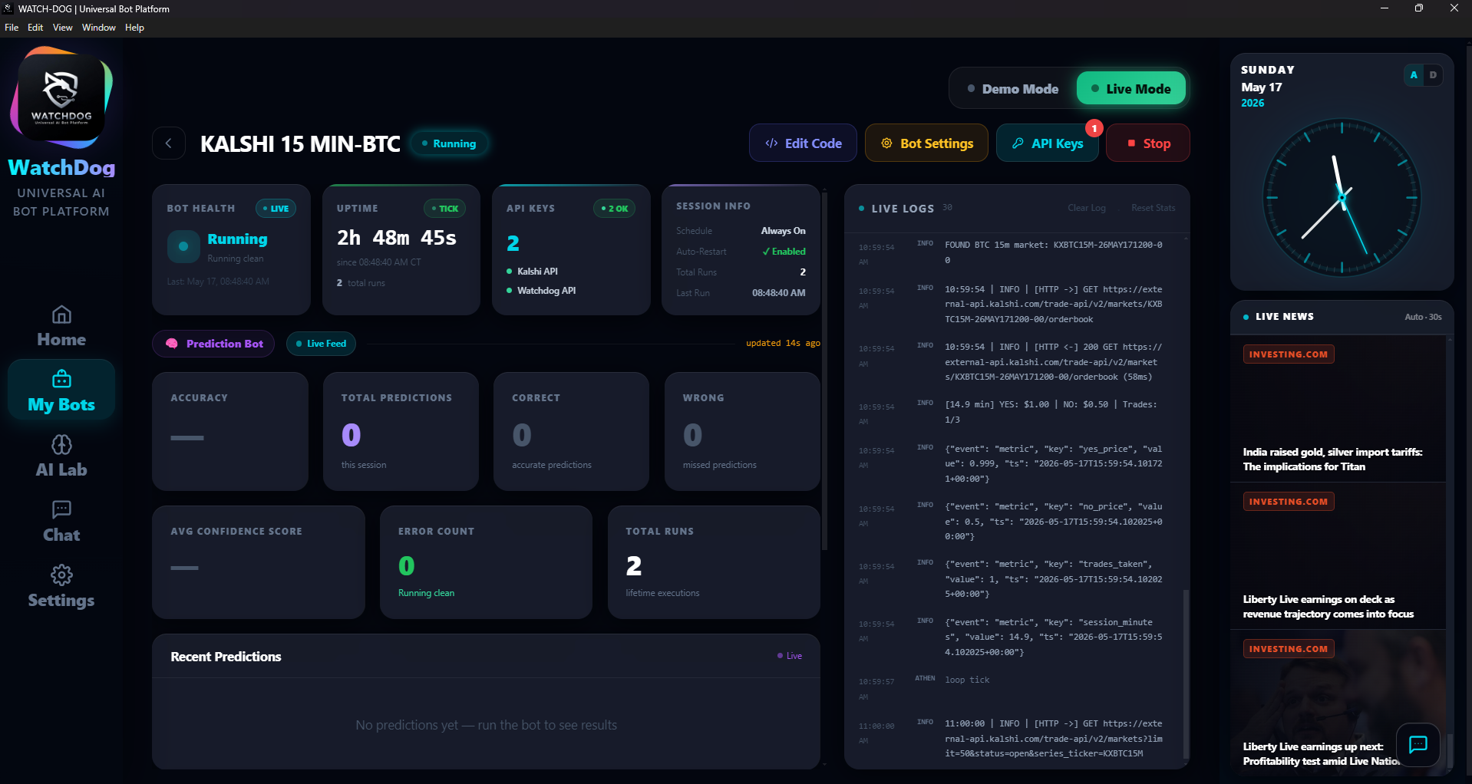This screenshot has height=784, width=1472.
Task: Click the Live indicator in Recent Predictions
Action: 790,656
